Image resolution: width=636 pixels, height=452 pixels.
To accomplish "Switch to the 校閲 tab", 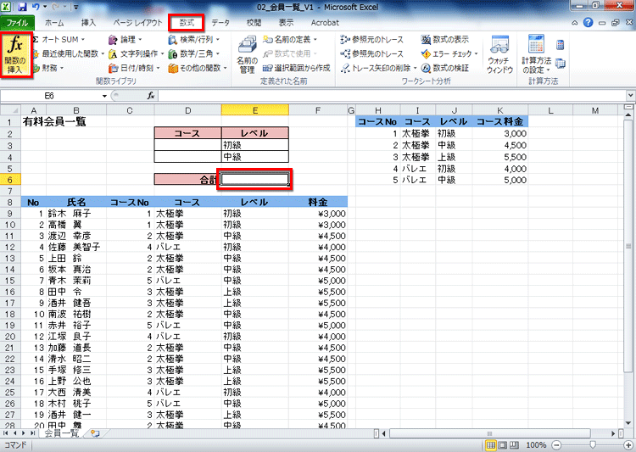I will pos(254,23).
